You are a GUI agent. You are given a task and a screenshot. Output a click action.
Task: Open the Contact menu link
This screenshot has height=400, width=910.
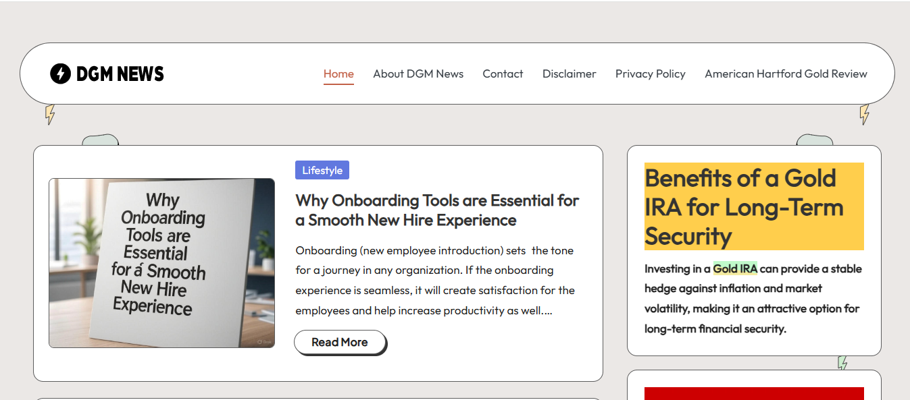[x=503, y=74]
